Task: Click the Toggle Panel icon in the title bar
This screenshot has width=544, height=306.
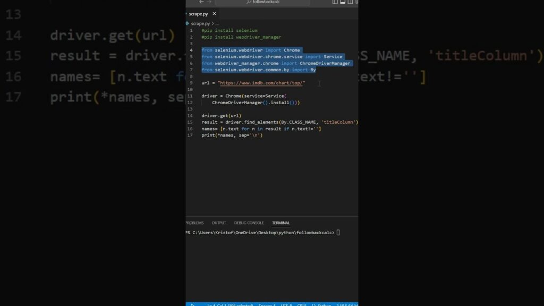Action: pos(344,2)
